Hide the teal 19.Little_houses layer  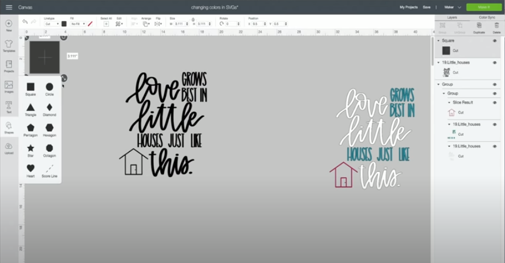coord(495,124)
